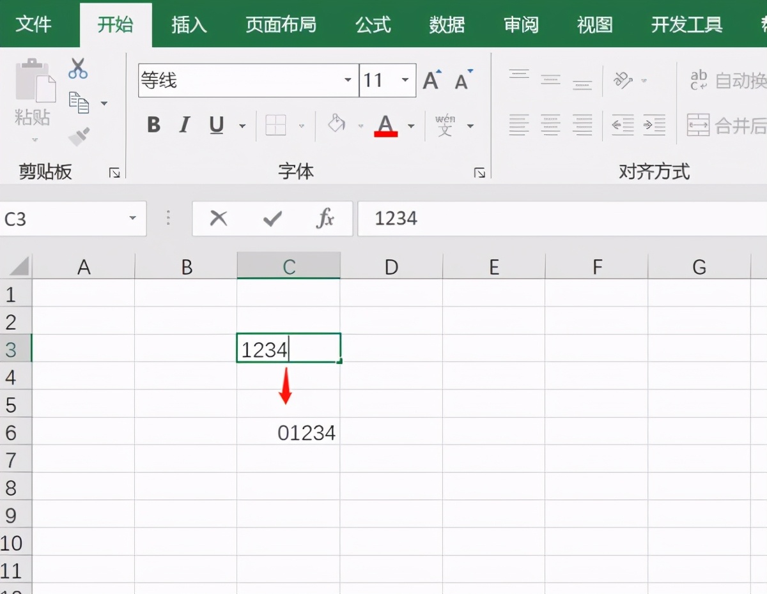Select column A header
Screen dimensions: 767x594
coord(84,266)
